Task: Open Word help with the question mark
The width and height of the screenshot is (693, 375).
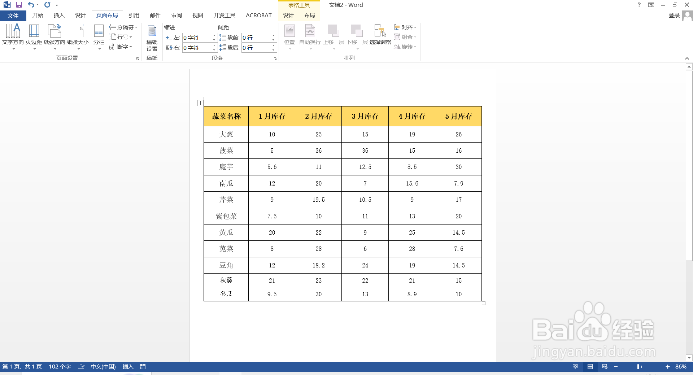Action: coord(639,5)
